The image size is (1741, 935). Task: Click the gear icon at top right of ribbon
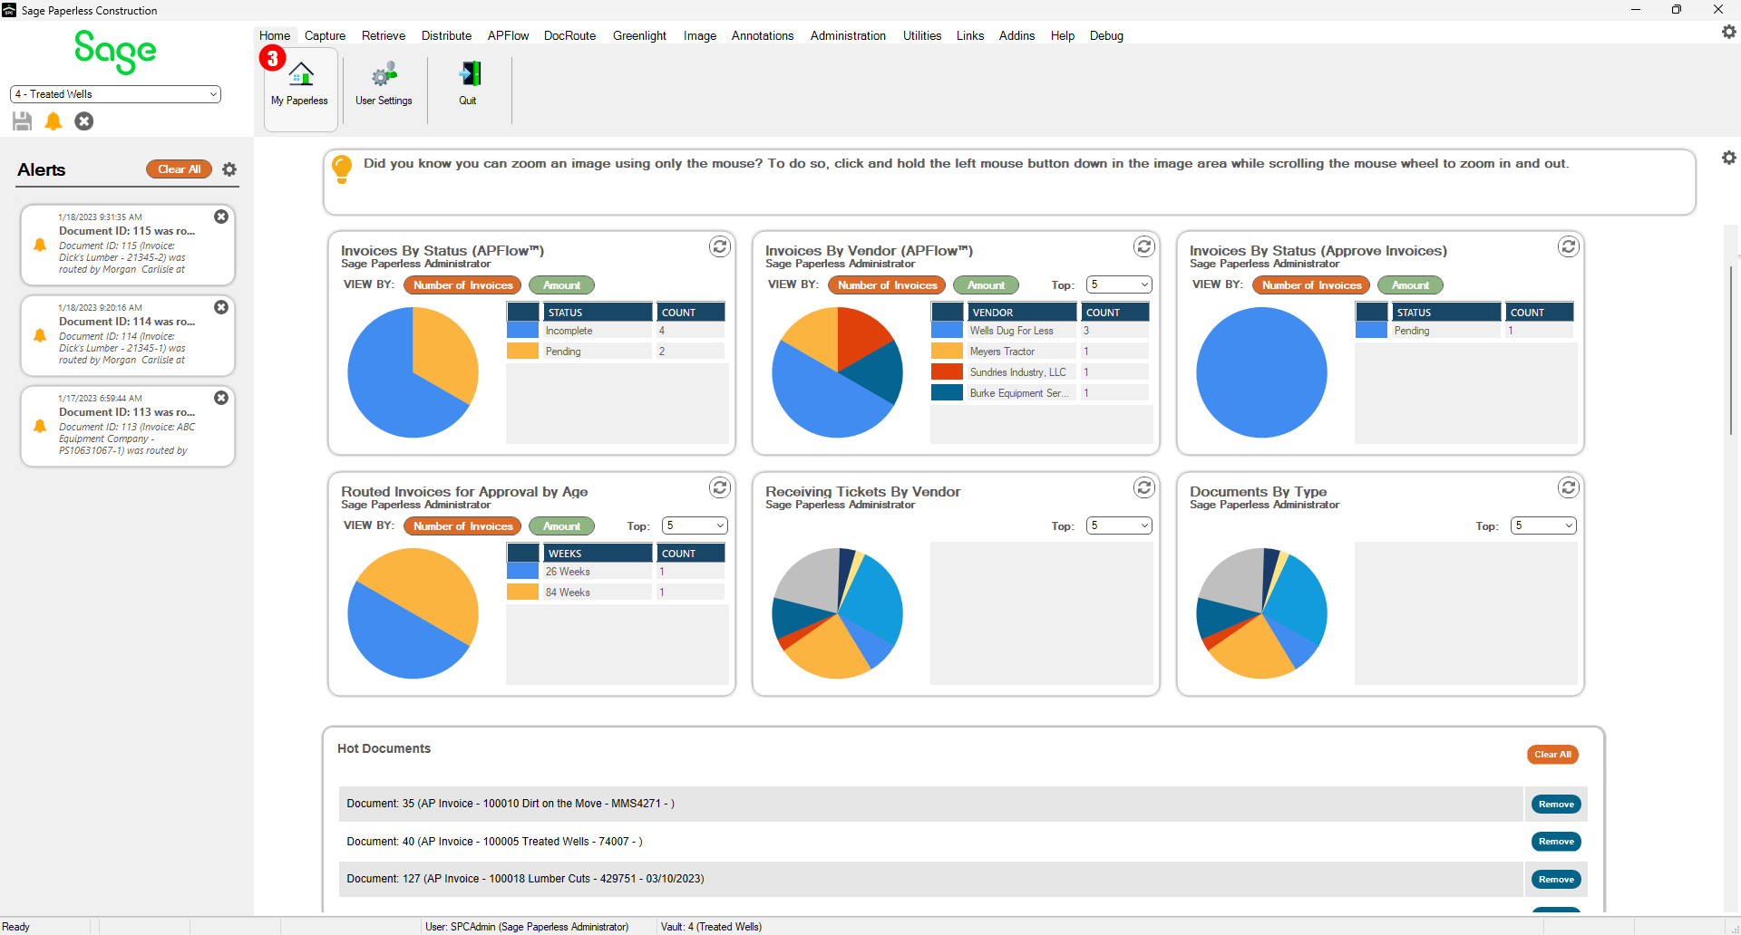[1729, 32]
